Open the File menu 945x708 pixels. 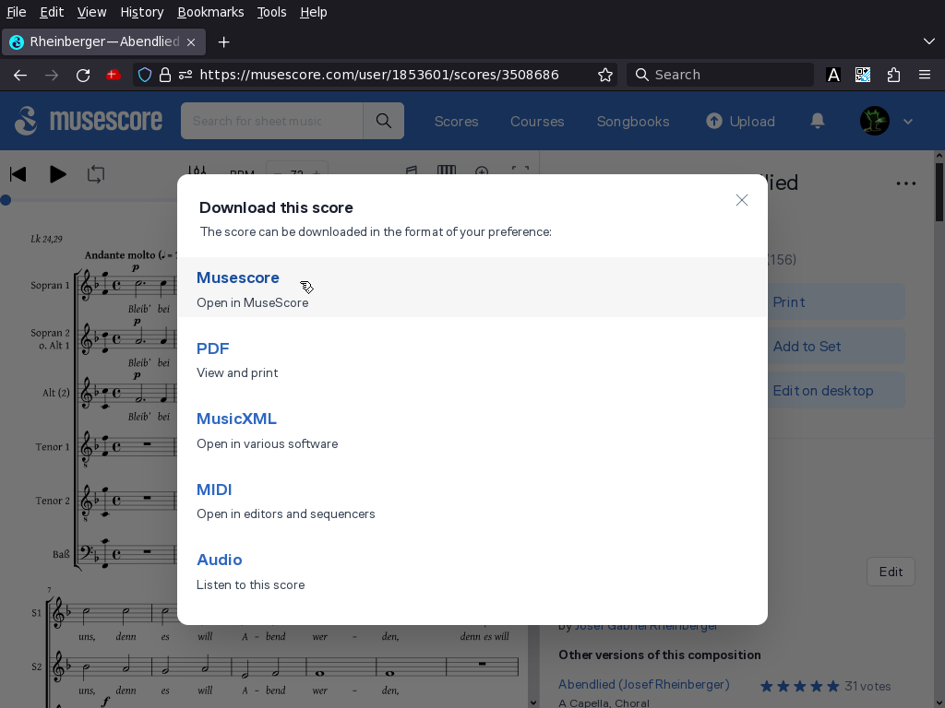click(17, 12)
